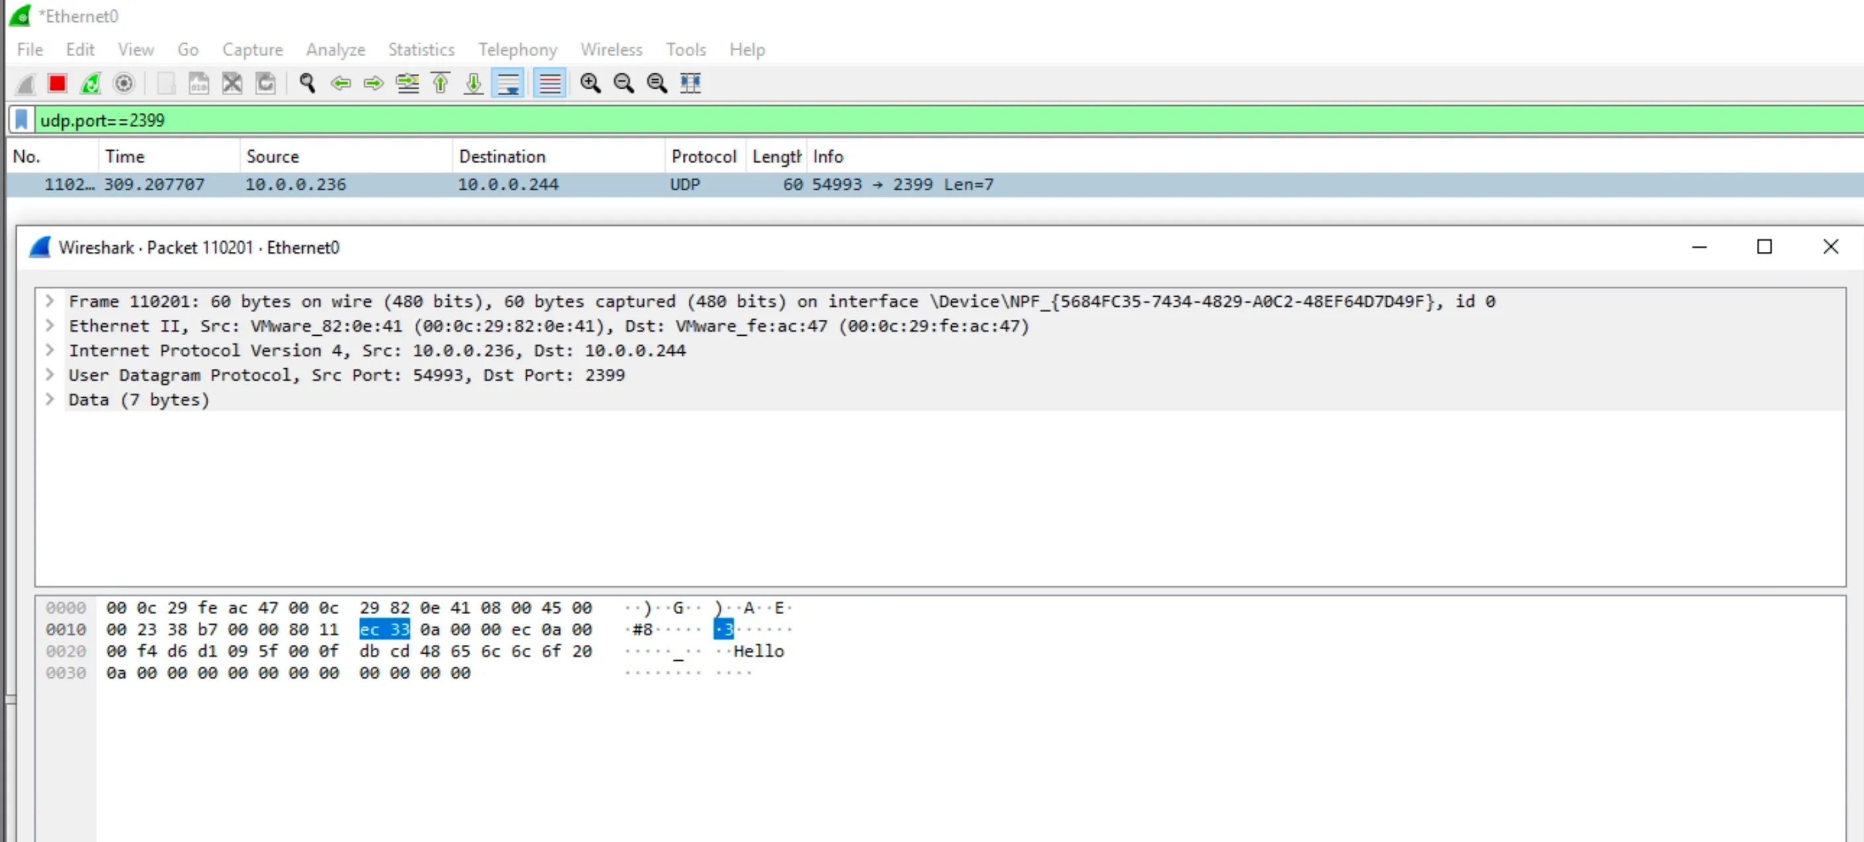Image resolution: width=1864 pixels, height=842 pixels.
Task: Select the Internet Protocol Version 4 row text
Action: (x=377, y=351)
